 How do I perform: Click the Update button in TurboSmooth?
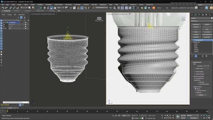point(201,95)
